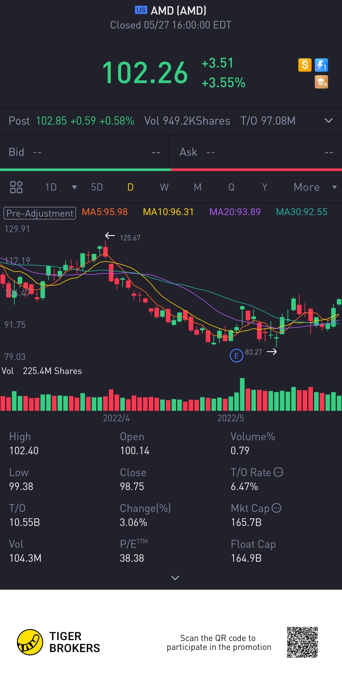Viewport: 342px width, 695px height.
Task: Tap the AMD (AMD) stock title
Action: pyautogui.click(x=179, y=10)
